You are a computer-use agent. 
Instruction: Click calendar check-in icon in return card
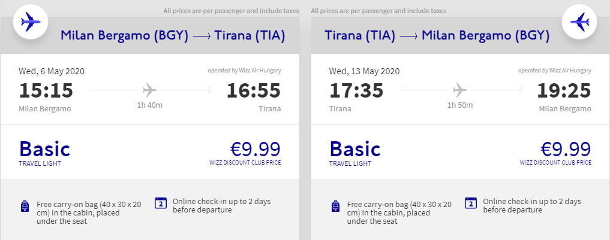point(471,203)
